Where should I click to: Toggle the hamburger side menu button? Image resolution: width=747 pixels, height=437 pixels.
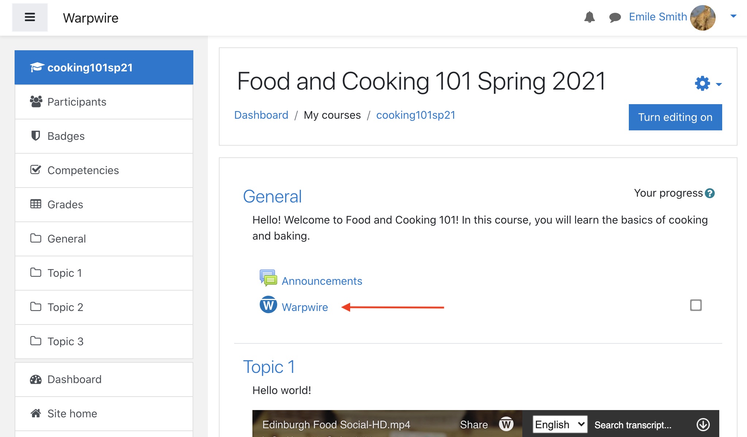(x=30, y=17)
